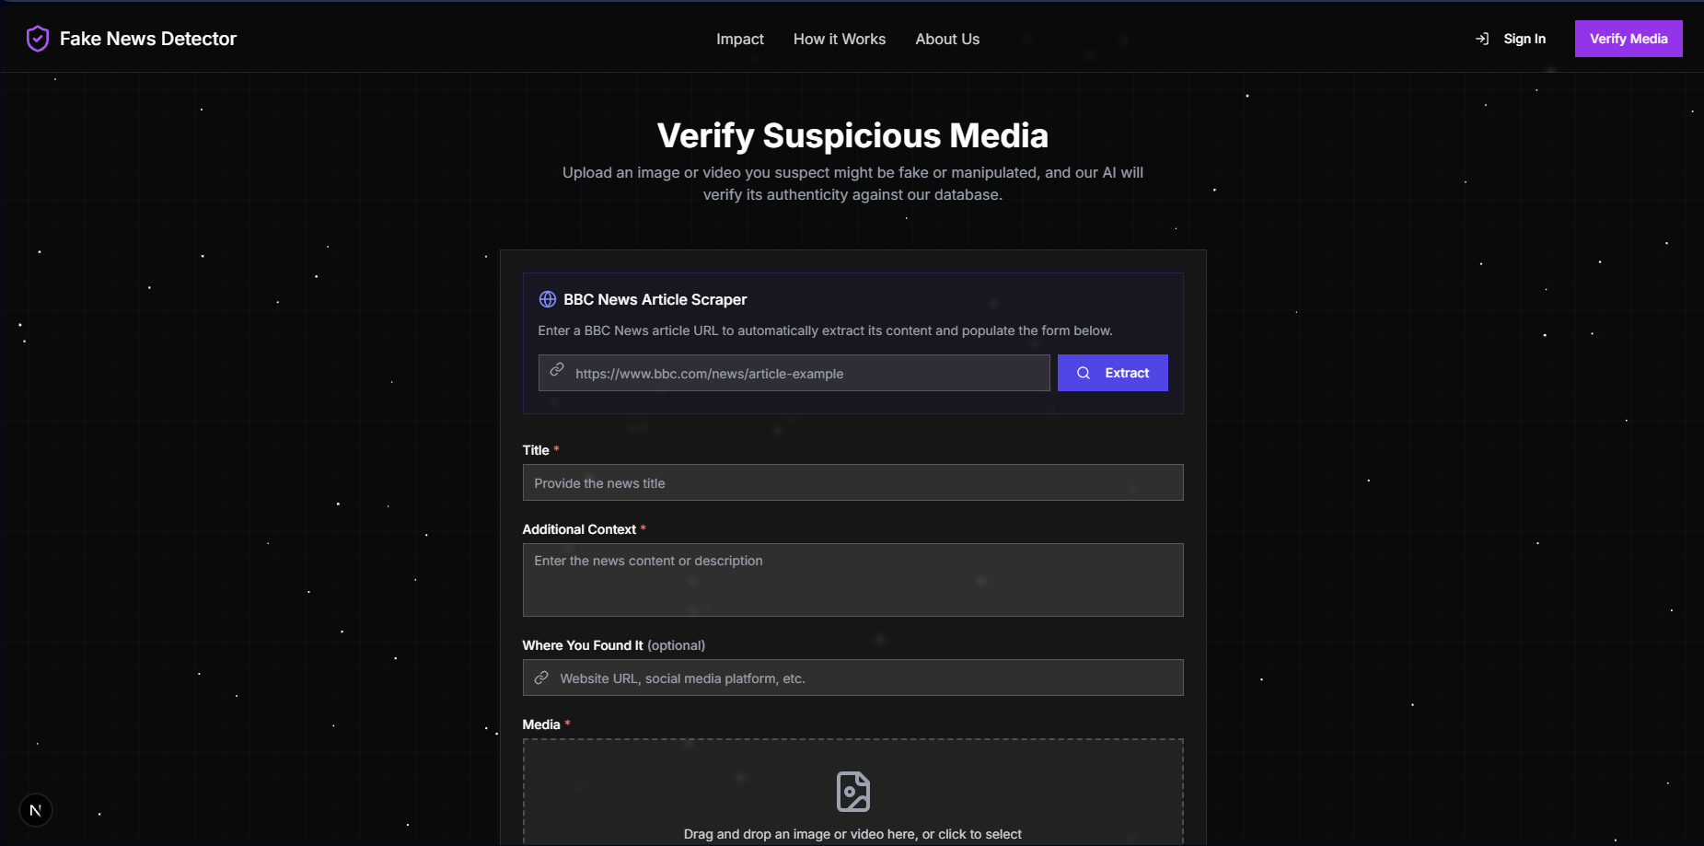Open the About Us page

click(x=946, y=39)
